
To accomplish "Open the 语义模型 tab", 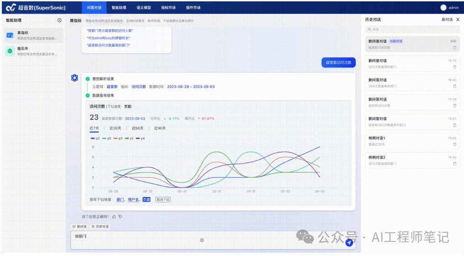I will point(144,8).
